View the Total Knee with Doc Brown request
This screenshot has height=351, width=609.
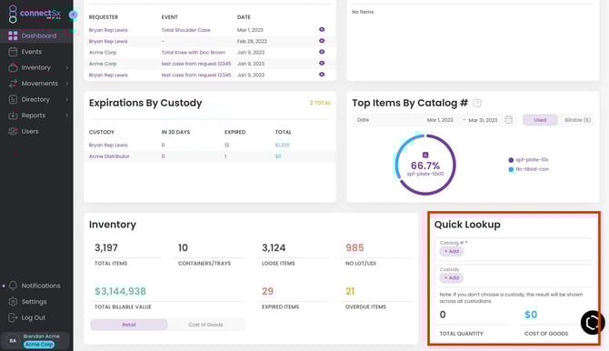322,52
